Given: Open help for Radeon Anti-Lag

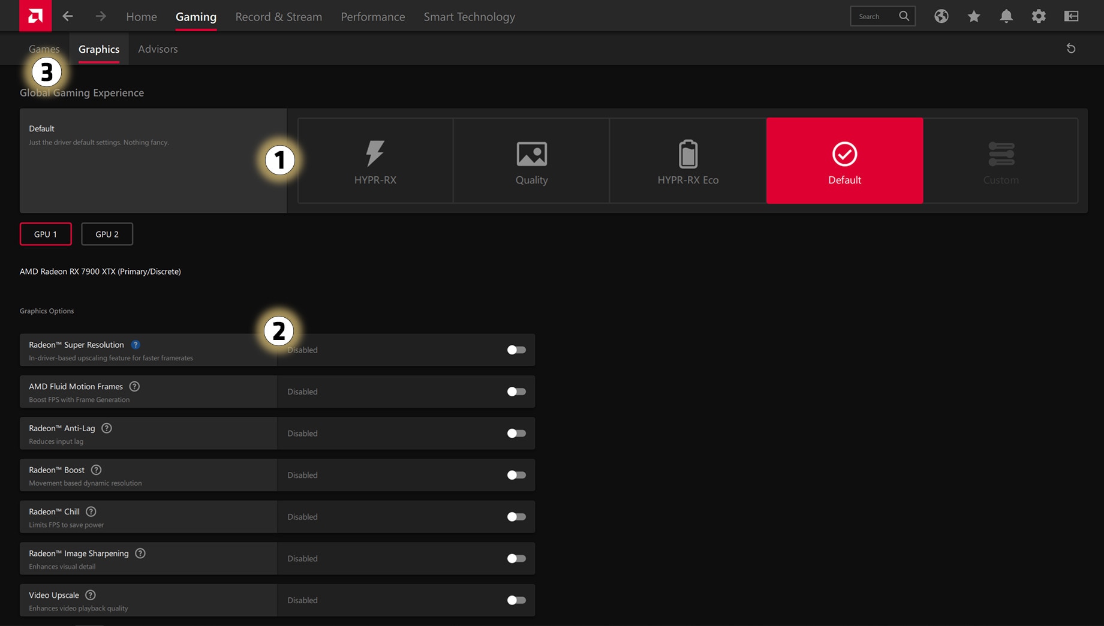Looking at the screenshot, I should tap(107, 428).
